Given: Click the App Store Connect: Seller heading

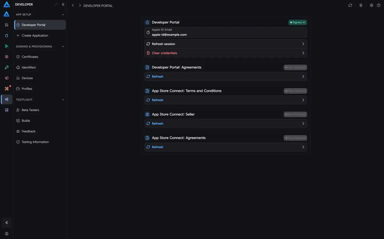Looking at the screenshot, I should point(173,114).
